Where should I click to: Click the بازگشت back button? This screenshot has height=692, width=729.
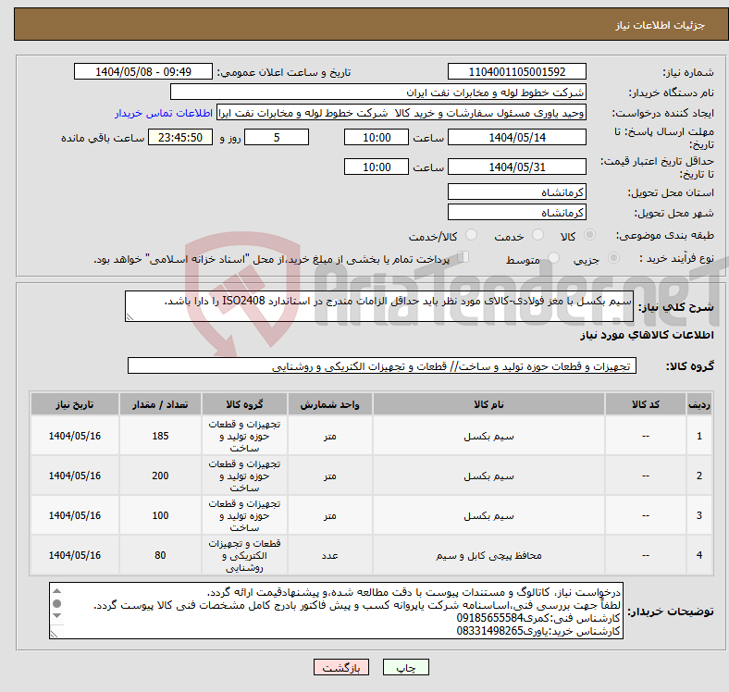coord(341,667)
